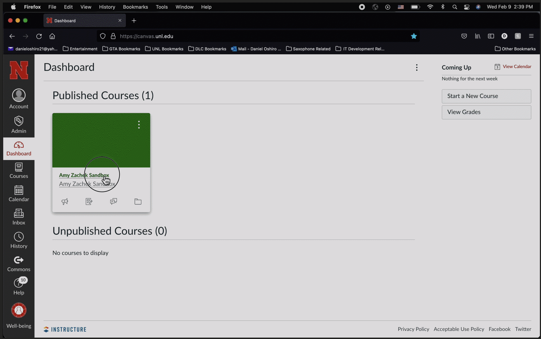Open the History menu bar item
This screenshot has width=541, height=339.
[107, 7]
